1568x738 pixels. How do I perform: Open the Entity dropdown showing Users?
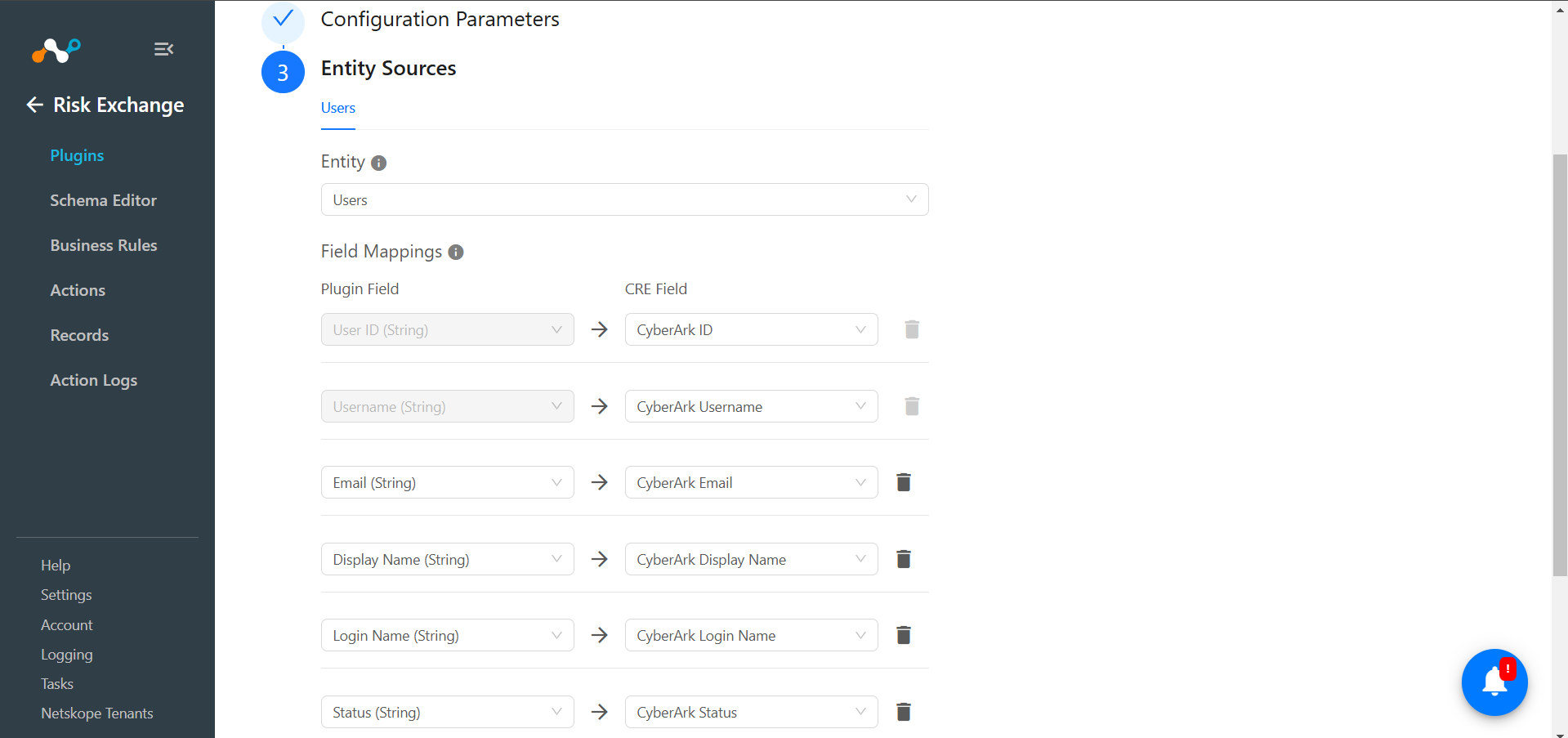[x=624, y=199]
